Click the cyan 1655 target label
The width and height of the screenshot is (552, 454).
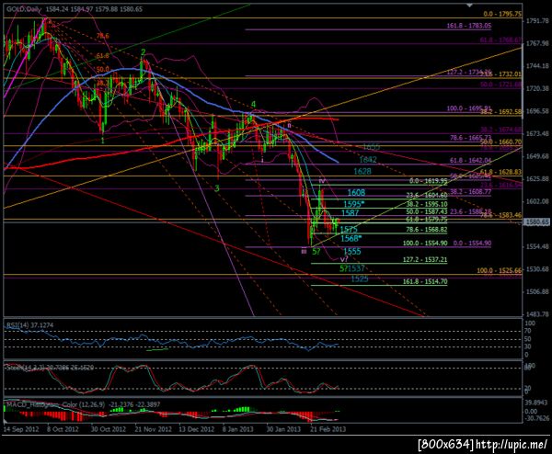371,147
